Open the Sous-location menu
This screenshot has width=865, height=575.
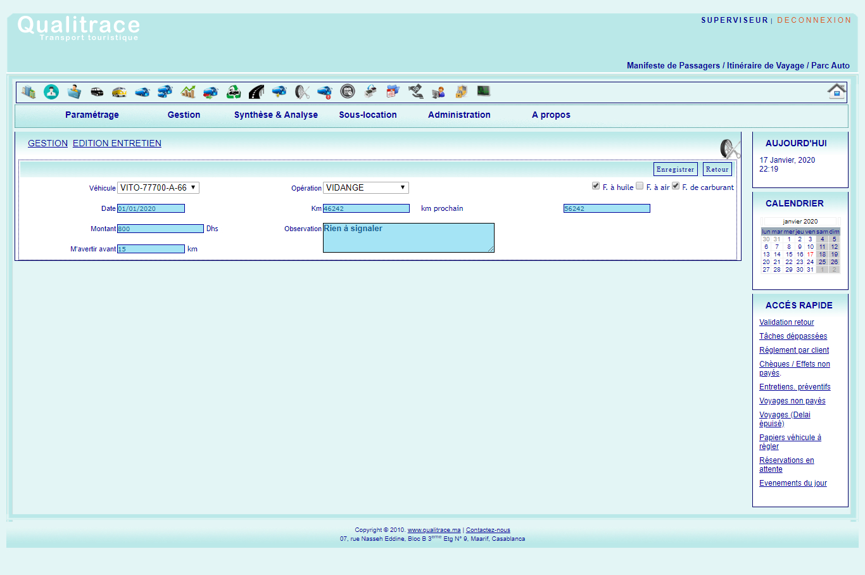[368, 115]
